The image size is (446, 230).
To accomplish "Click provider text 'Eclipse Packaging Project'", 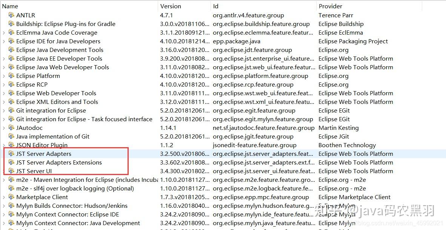I will point(353,41).
